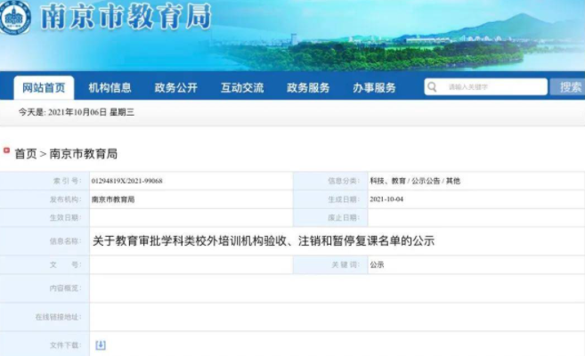Viewport: 585px width, 356px height.
Task: Click the keyword value 公示
Action: coord(377,264)
